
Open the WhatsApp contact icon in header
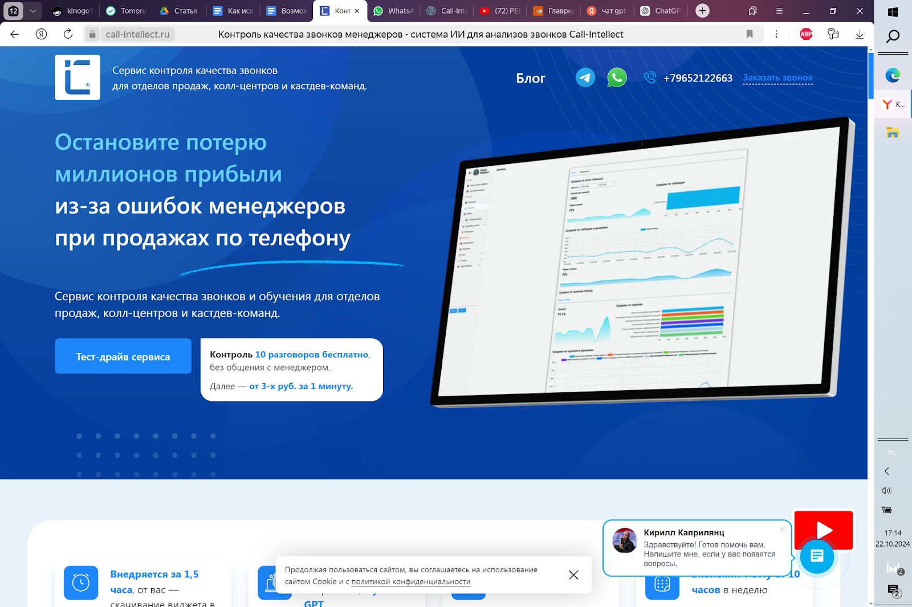click(617, 77)
